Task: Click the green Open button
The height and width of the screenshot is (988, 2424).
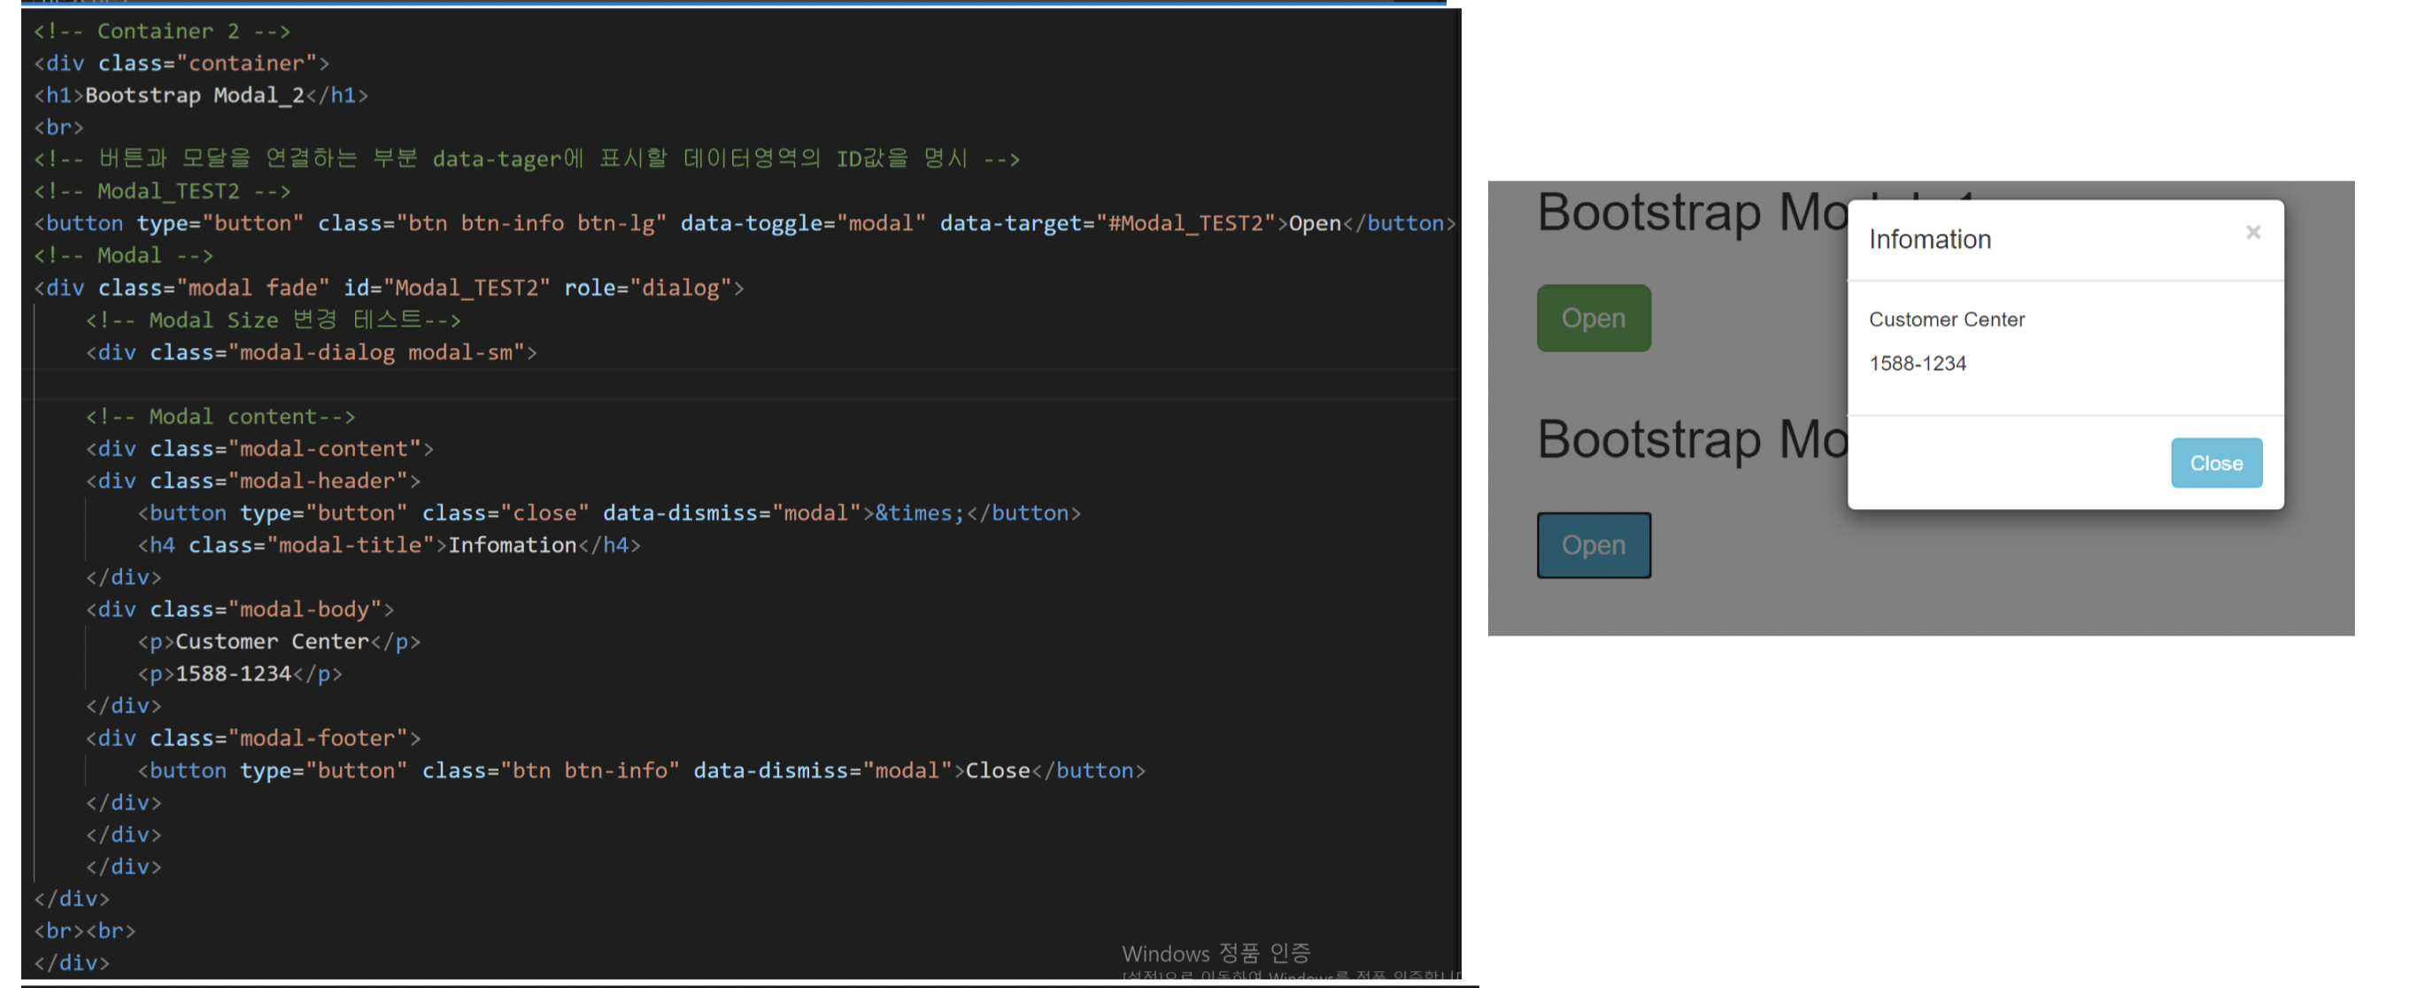Action: (1593, 318)
